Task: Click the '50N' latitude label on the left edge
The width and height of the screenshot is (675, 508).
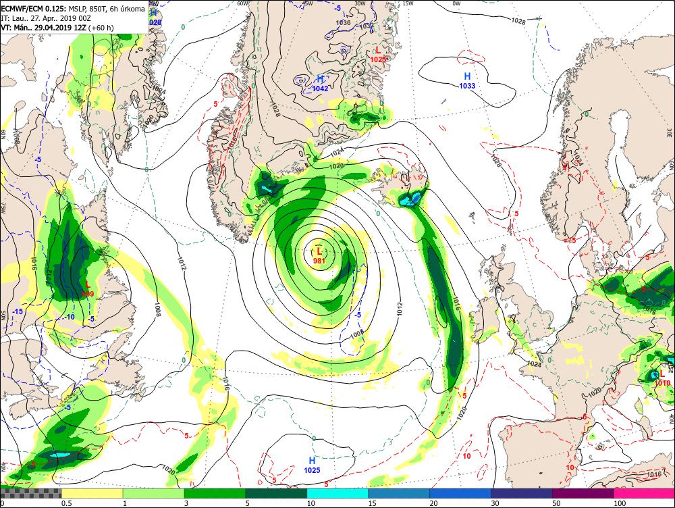Action: coord(2,315)
